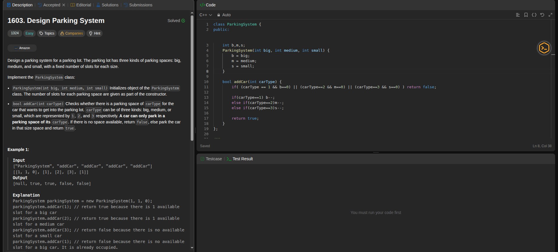Reset code with the undo arrow icon
This screenshot has width=558, height=252.
pyautogui.click(x=542, y=15)
